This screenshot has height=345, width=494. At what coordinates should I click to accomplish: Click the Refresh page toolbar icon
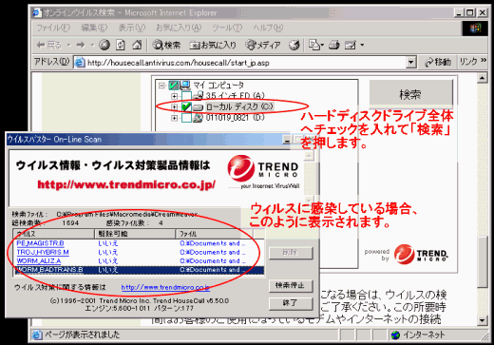pos(121,45)
